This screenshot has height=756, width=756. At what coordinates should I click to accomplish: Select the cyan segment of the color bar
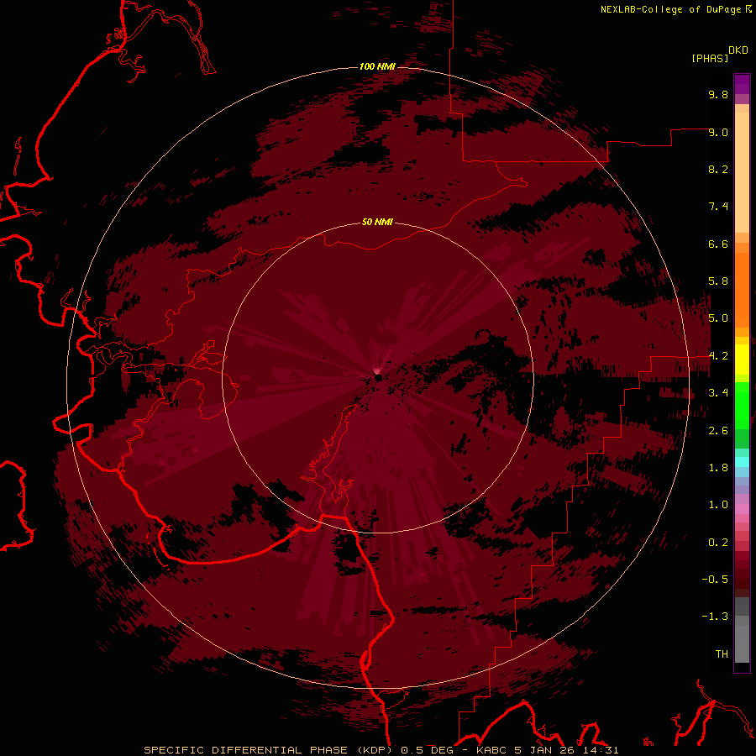tap(742, 461)
